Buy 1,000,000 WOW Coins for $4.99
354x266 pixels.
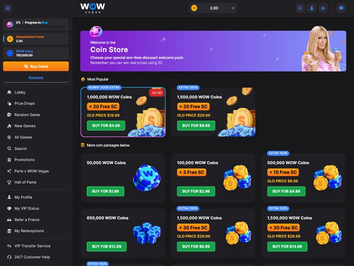[106, 125]
